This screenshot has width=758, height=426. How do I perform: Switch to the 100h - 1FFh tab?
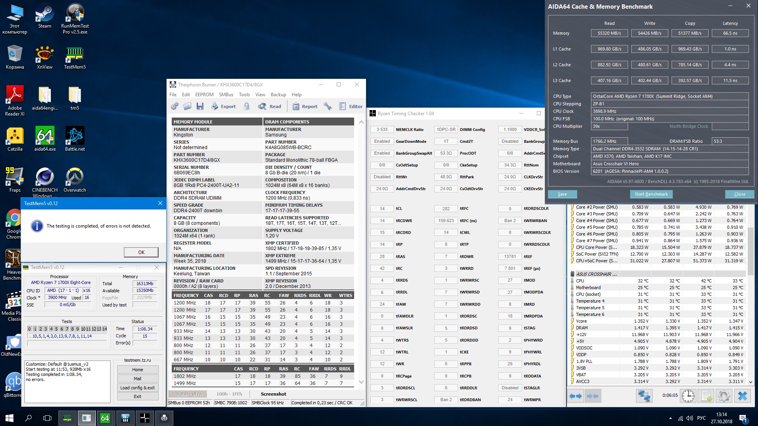(x=229, y=394)
